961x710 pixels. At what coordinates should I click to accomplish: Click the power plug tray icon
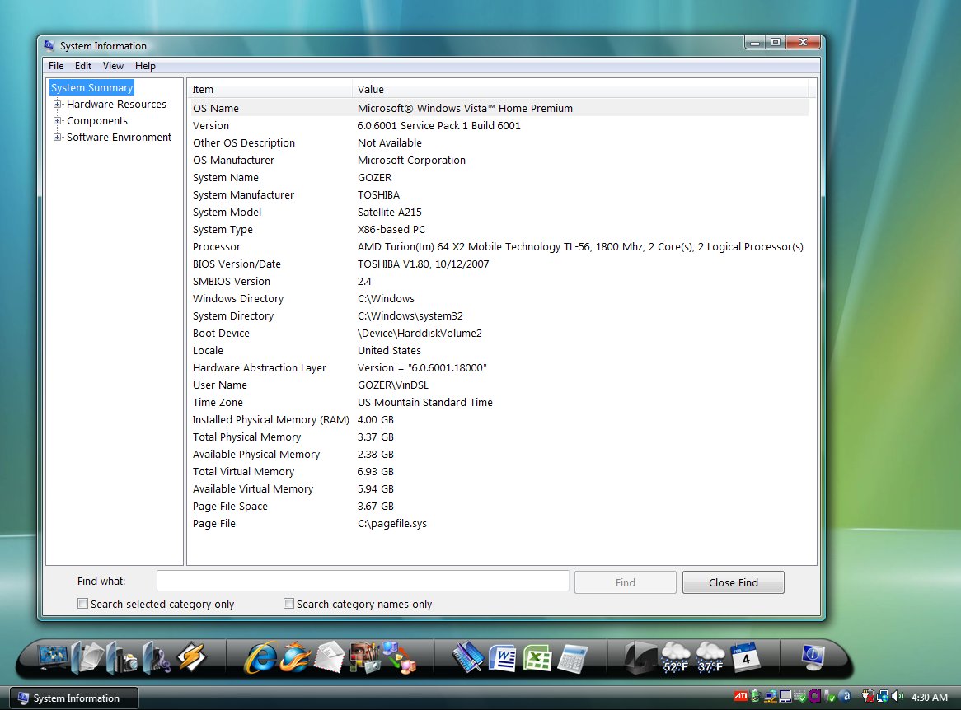click(868, 696)
